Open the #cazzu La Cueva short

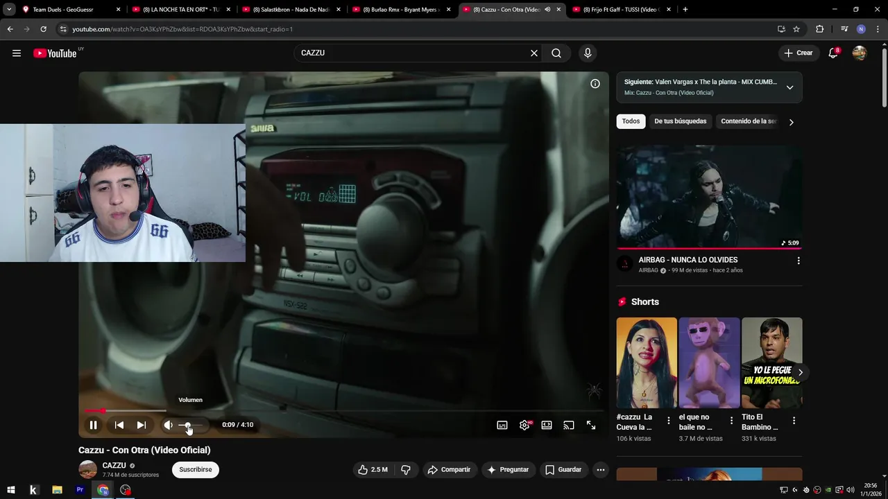pyautogui.click(x=647, y=362)
